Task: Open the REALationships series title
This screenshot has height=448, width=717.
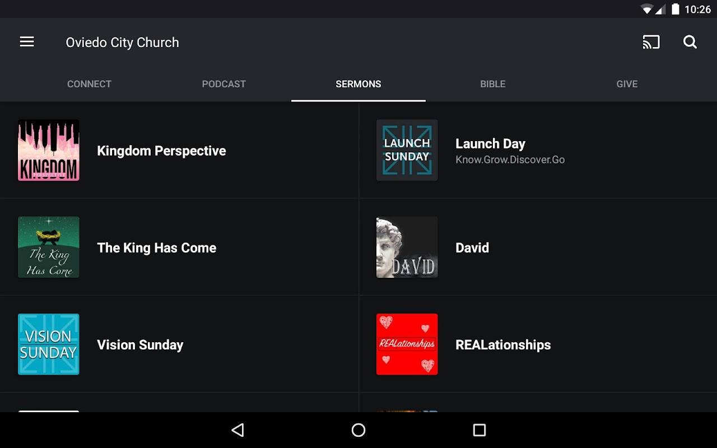Action: point(503,345)
